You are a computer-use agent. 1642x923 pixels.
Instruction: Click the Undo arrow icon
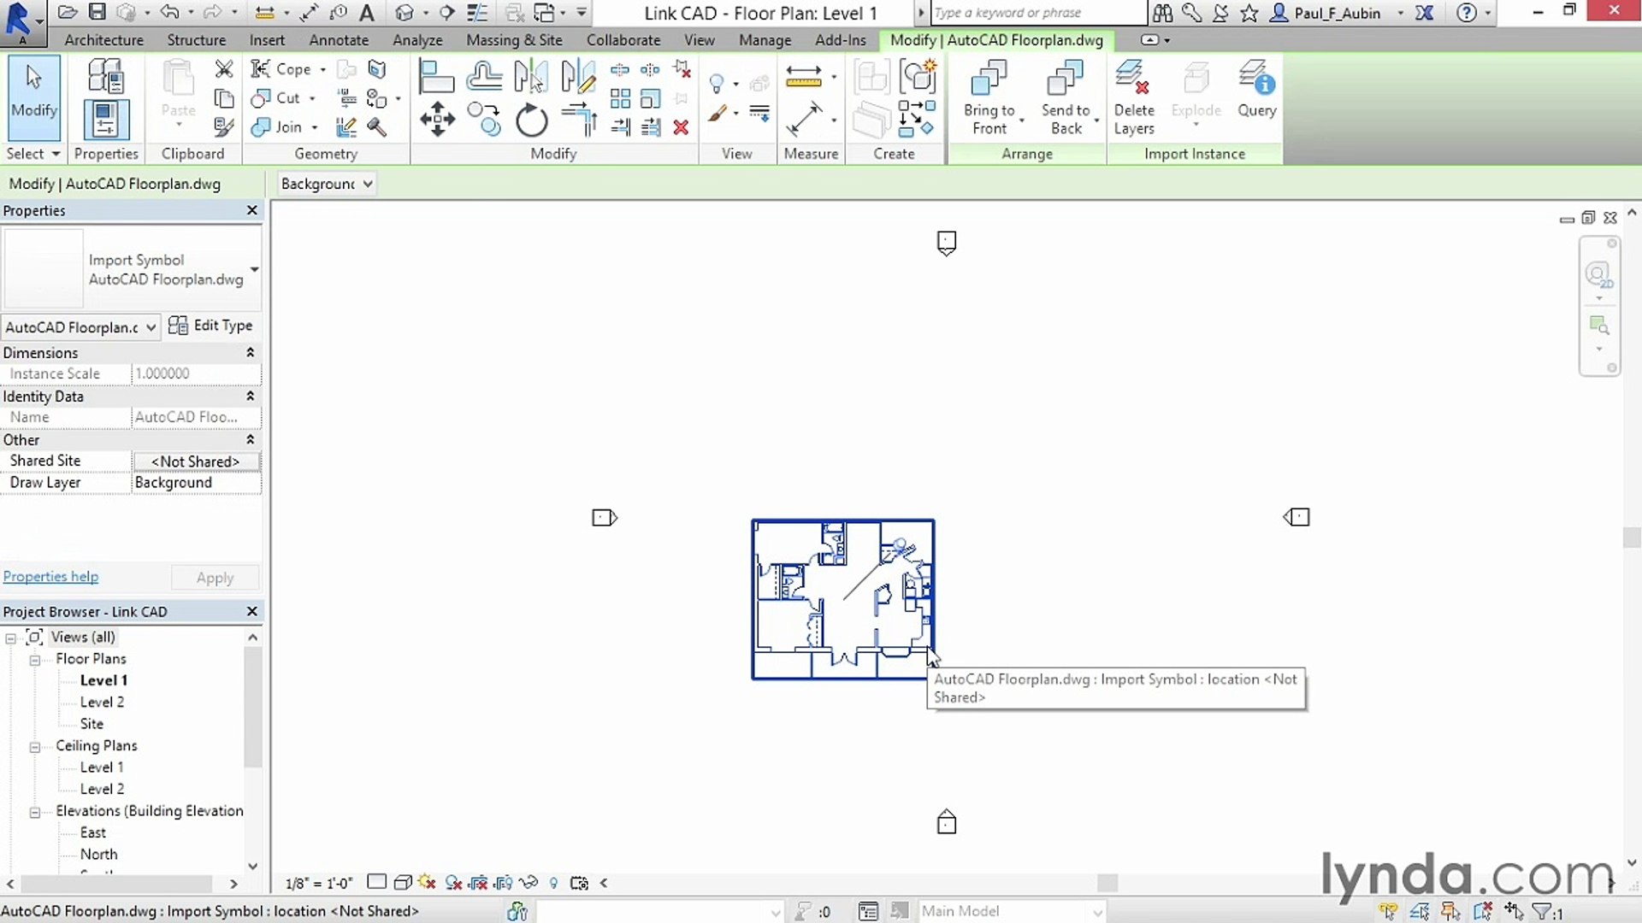169,12
